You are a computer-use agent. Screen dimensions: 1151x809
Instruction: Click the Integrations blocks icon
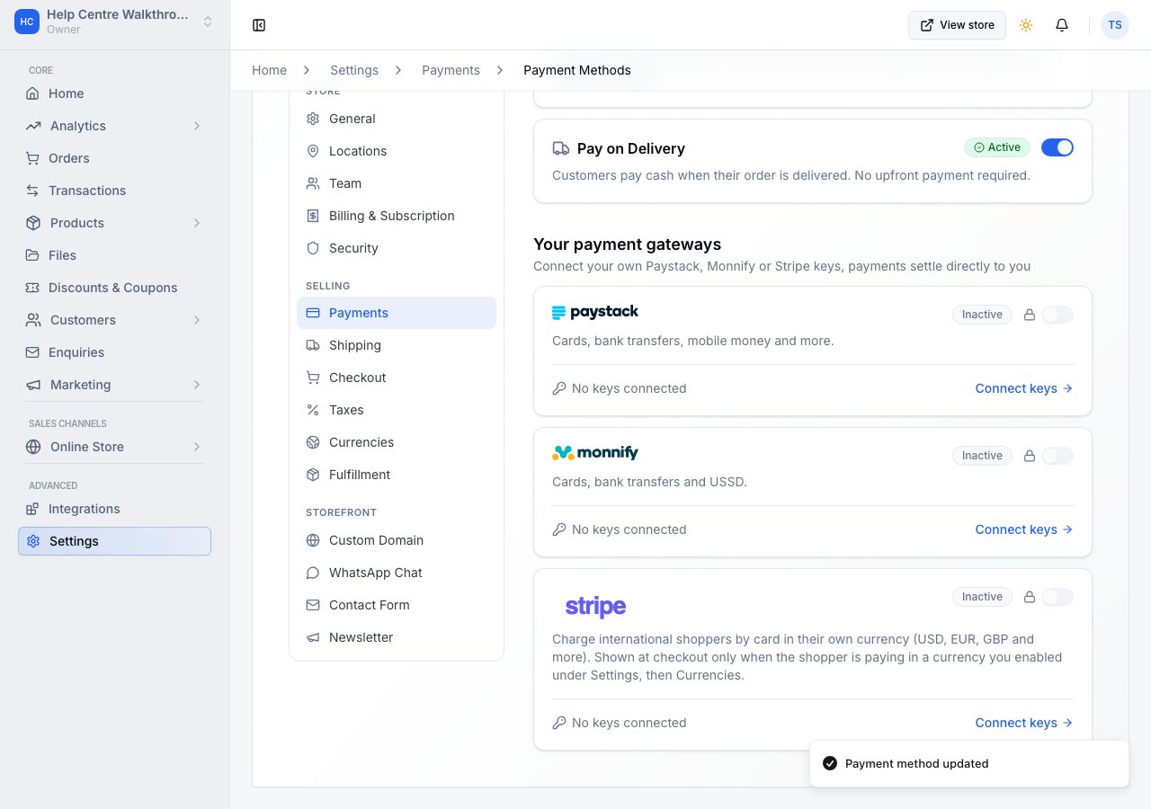pos(32,509)
